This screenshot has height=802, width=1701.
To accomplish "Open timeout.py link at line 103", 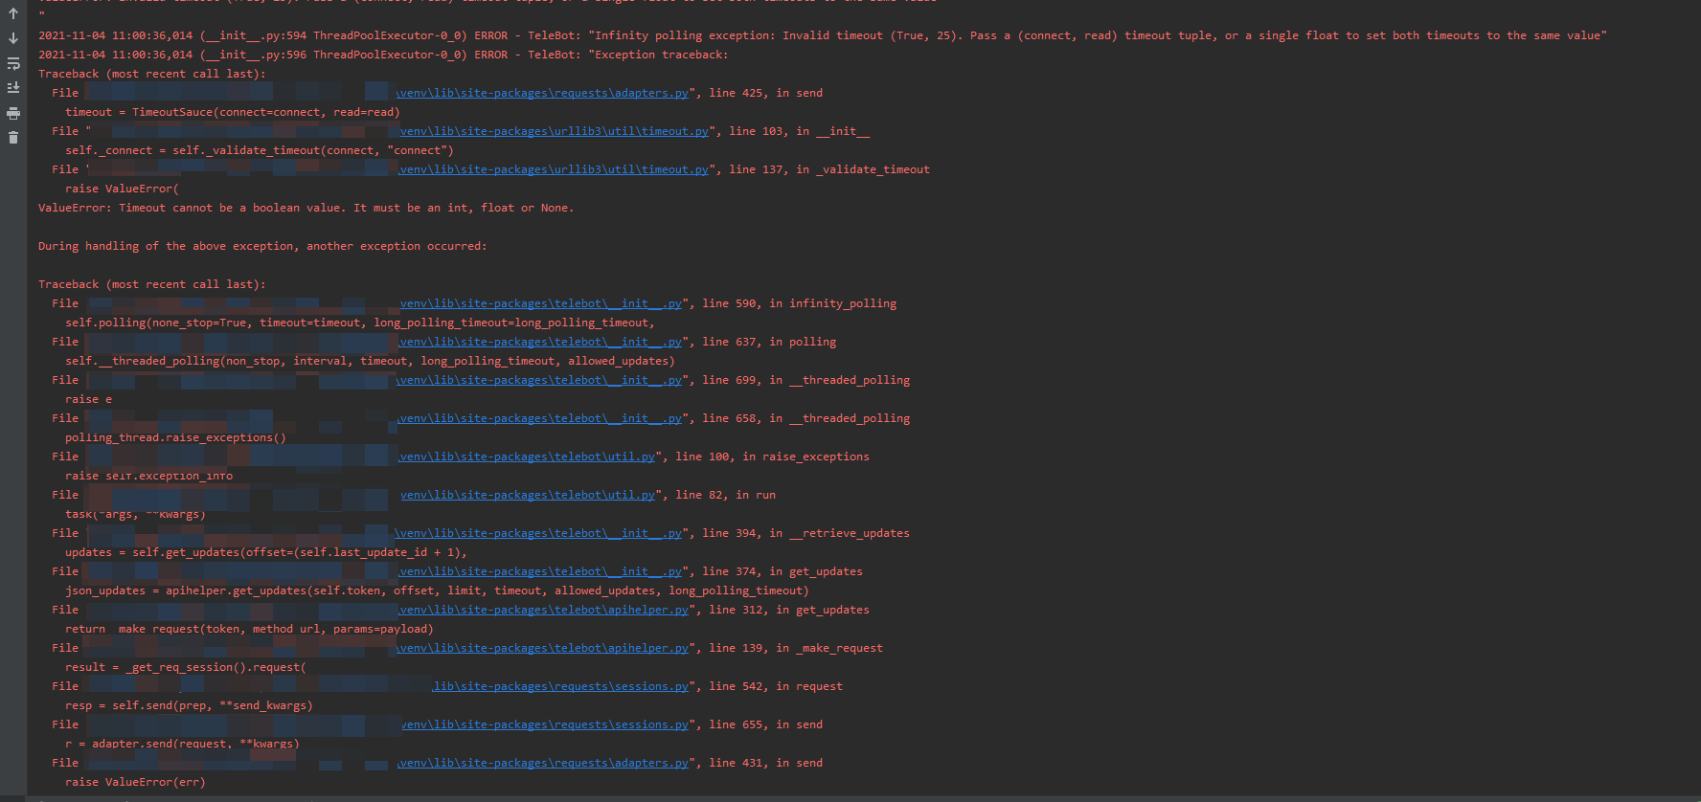I will [x=554, y=131].
